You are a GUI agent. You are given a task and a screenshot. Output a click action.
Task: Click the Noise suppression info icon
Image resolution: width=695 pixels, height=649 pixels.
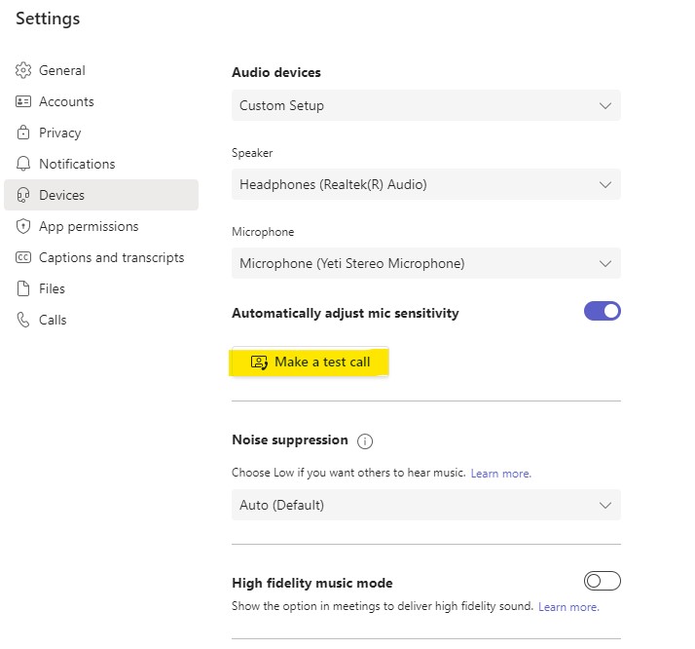coord(365,441)
